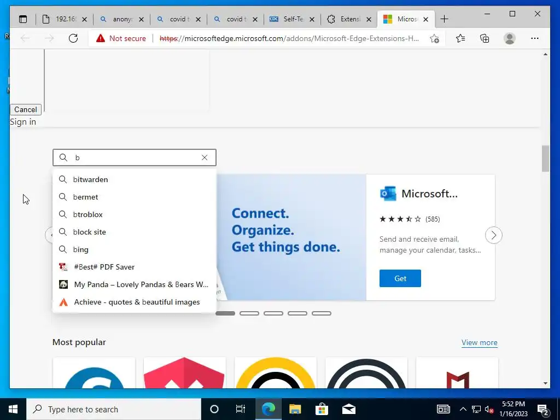Open Mail app from taskbar

348,409
